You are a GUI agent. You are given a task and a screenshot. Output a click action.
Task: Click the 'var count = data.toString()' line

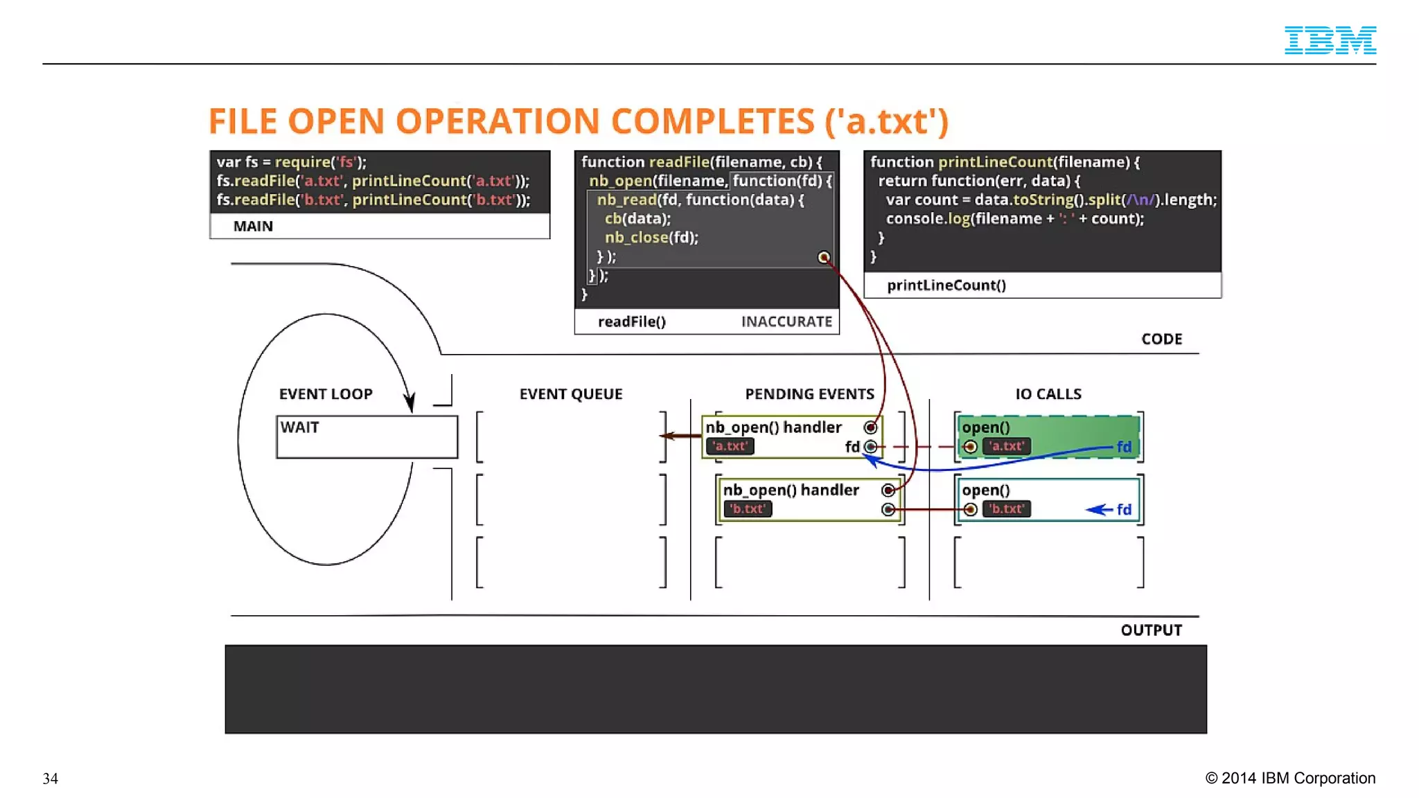click(x=1051, y=199)
